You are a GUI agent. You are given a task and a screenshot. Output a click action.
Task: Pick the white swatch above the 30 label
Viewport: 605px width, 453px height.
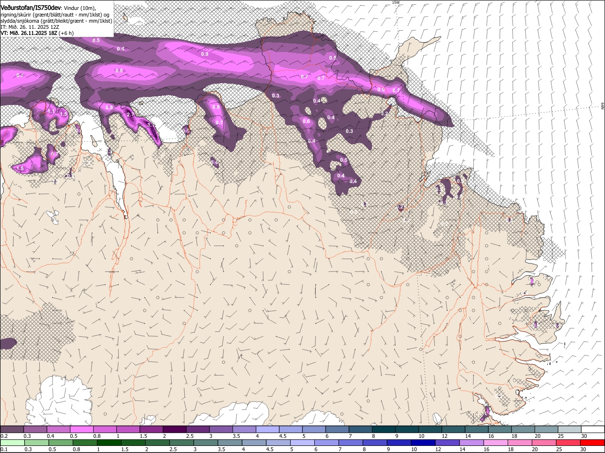pyautogui.click(x=593, y=429)
